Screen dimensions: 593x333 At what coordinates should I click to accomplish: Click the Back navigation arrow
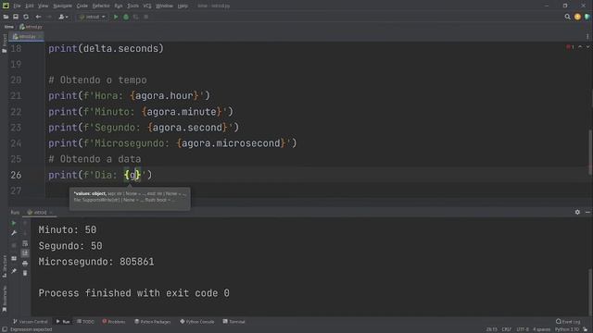[38, 17]
